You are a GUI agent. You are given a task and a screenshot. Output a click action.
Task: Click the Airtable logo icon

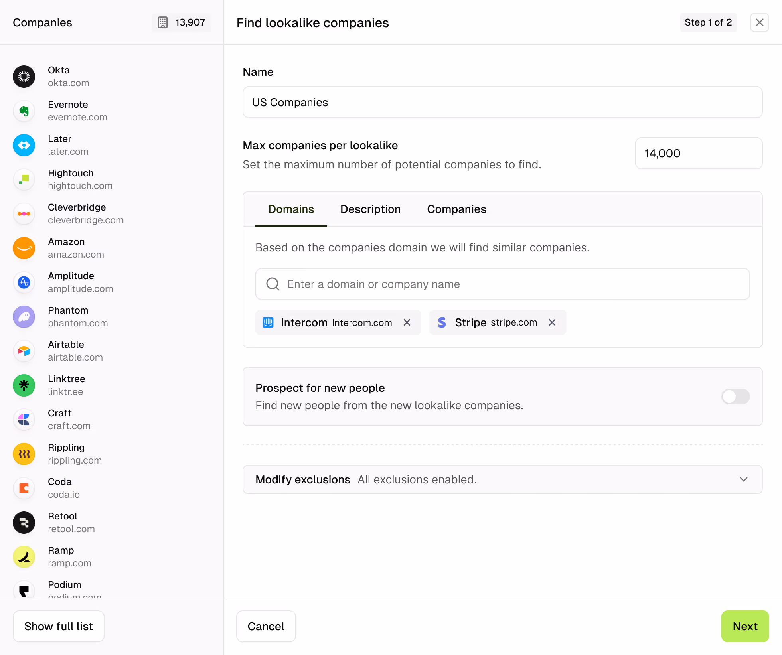pyautogui.click(x=24, y=351)
